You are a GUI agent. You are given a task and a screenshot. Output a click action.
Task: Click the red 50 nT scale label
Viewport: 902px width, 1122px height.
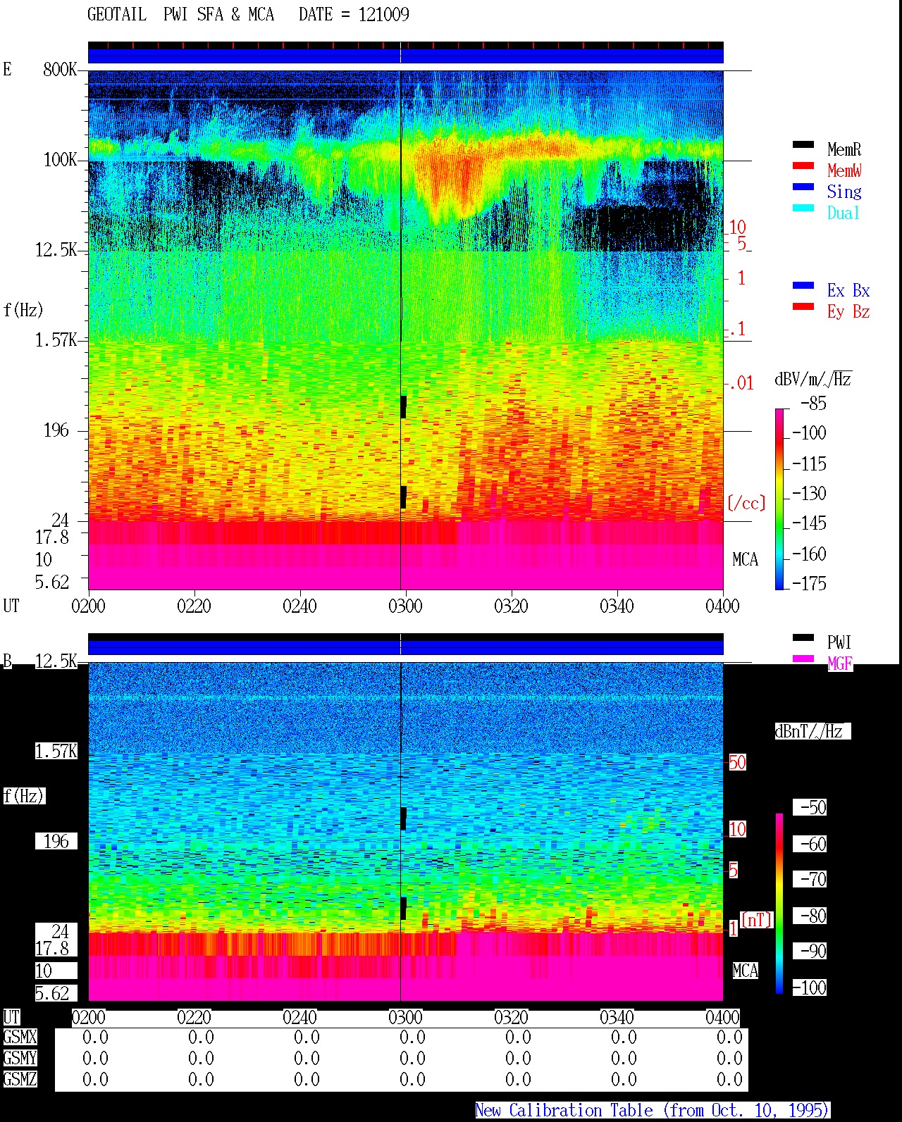pyautogui.click(x=737, y=763)
